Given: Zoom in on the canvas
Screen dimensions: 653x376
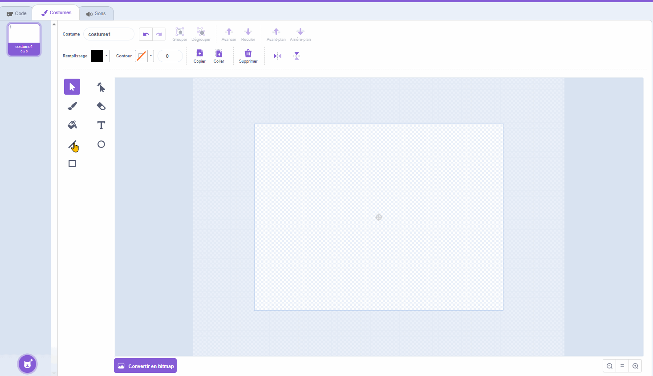Looking at the screenshot, I should (x=635, y=366).
